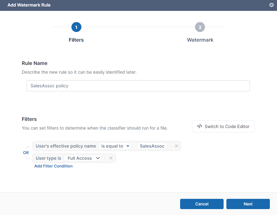This screenshot has height=215, width=277.
Task: Select the Filters step label
Action: coord(76,40)
